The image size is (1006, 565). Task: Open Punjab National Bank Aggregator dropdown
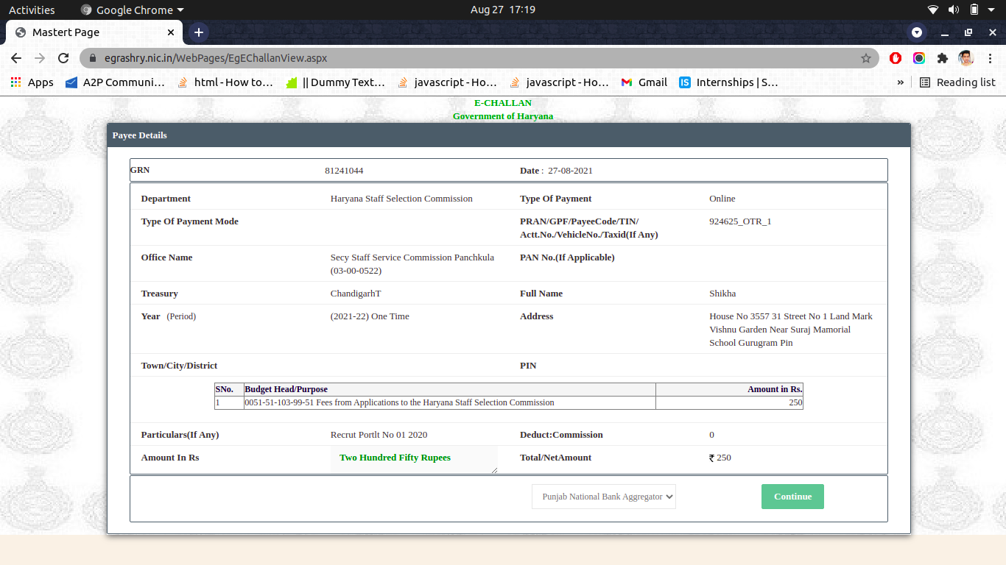point(604,497)
